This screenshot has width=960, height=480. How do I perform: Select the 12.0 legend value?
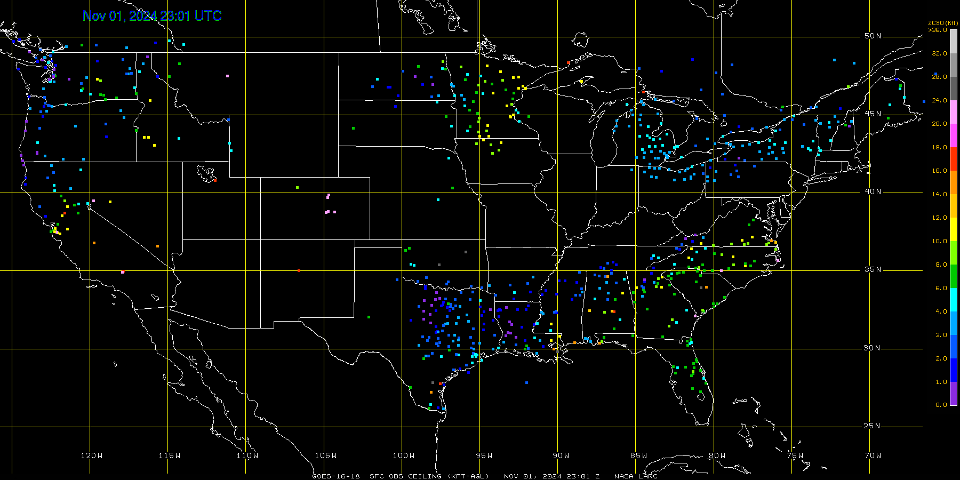pos(939,218)
